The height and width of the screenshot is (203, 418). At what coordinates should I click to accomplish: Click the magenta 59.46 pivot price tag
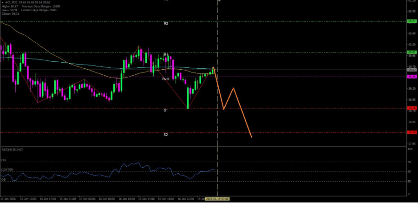click(412, 77)
